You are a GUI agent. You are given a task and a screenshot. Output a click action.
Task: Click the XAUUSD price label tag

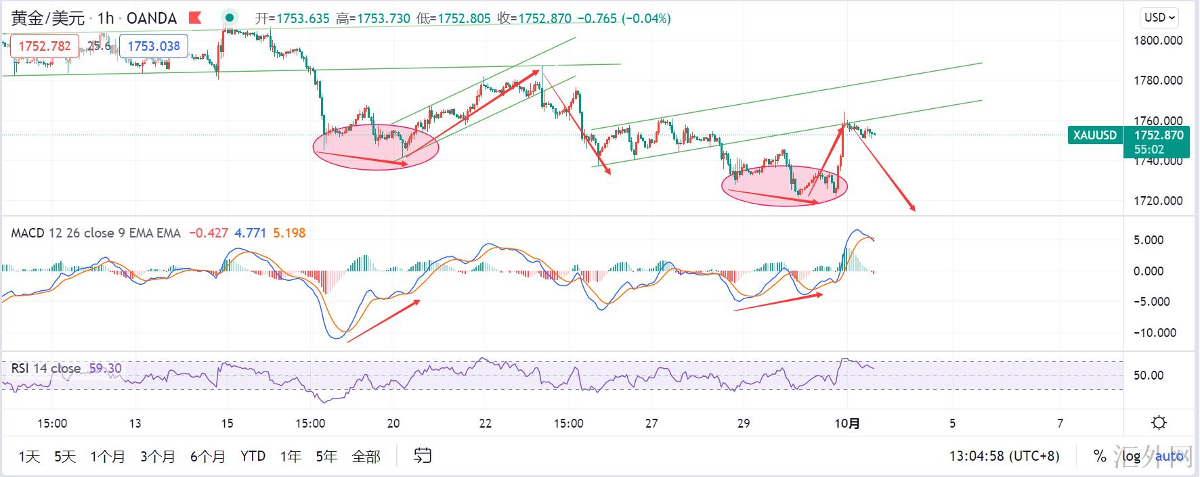[1094, 135]
